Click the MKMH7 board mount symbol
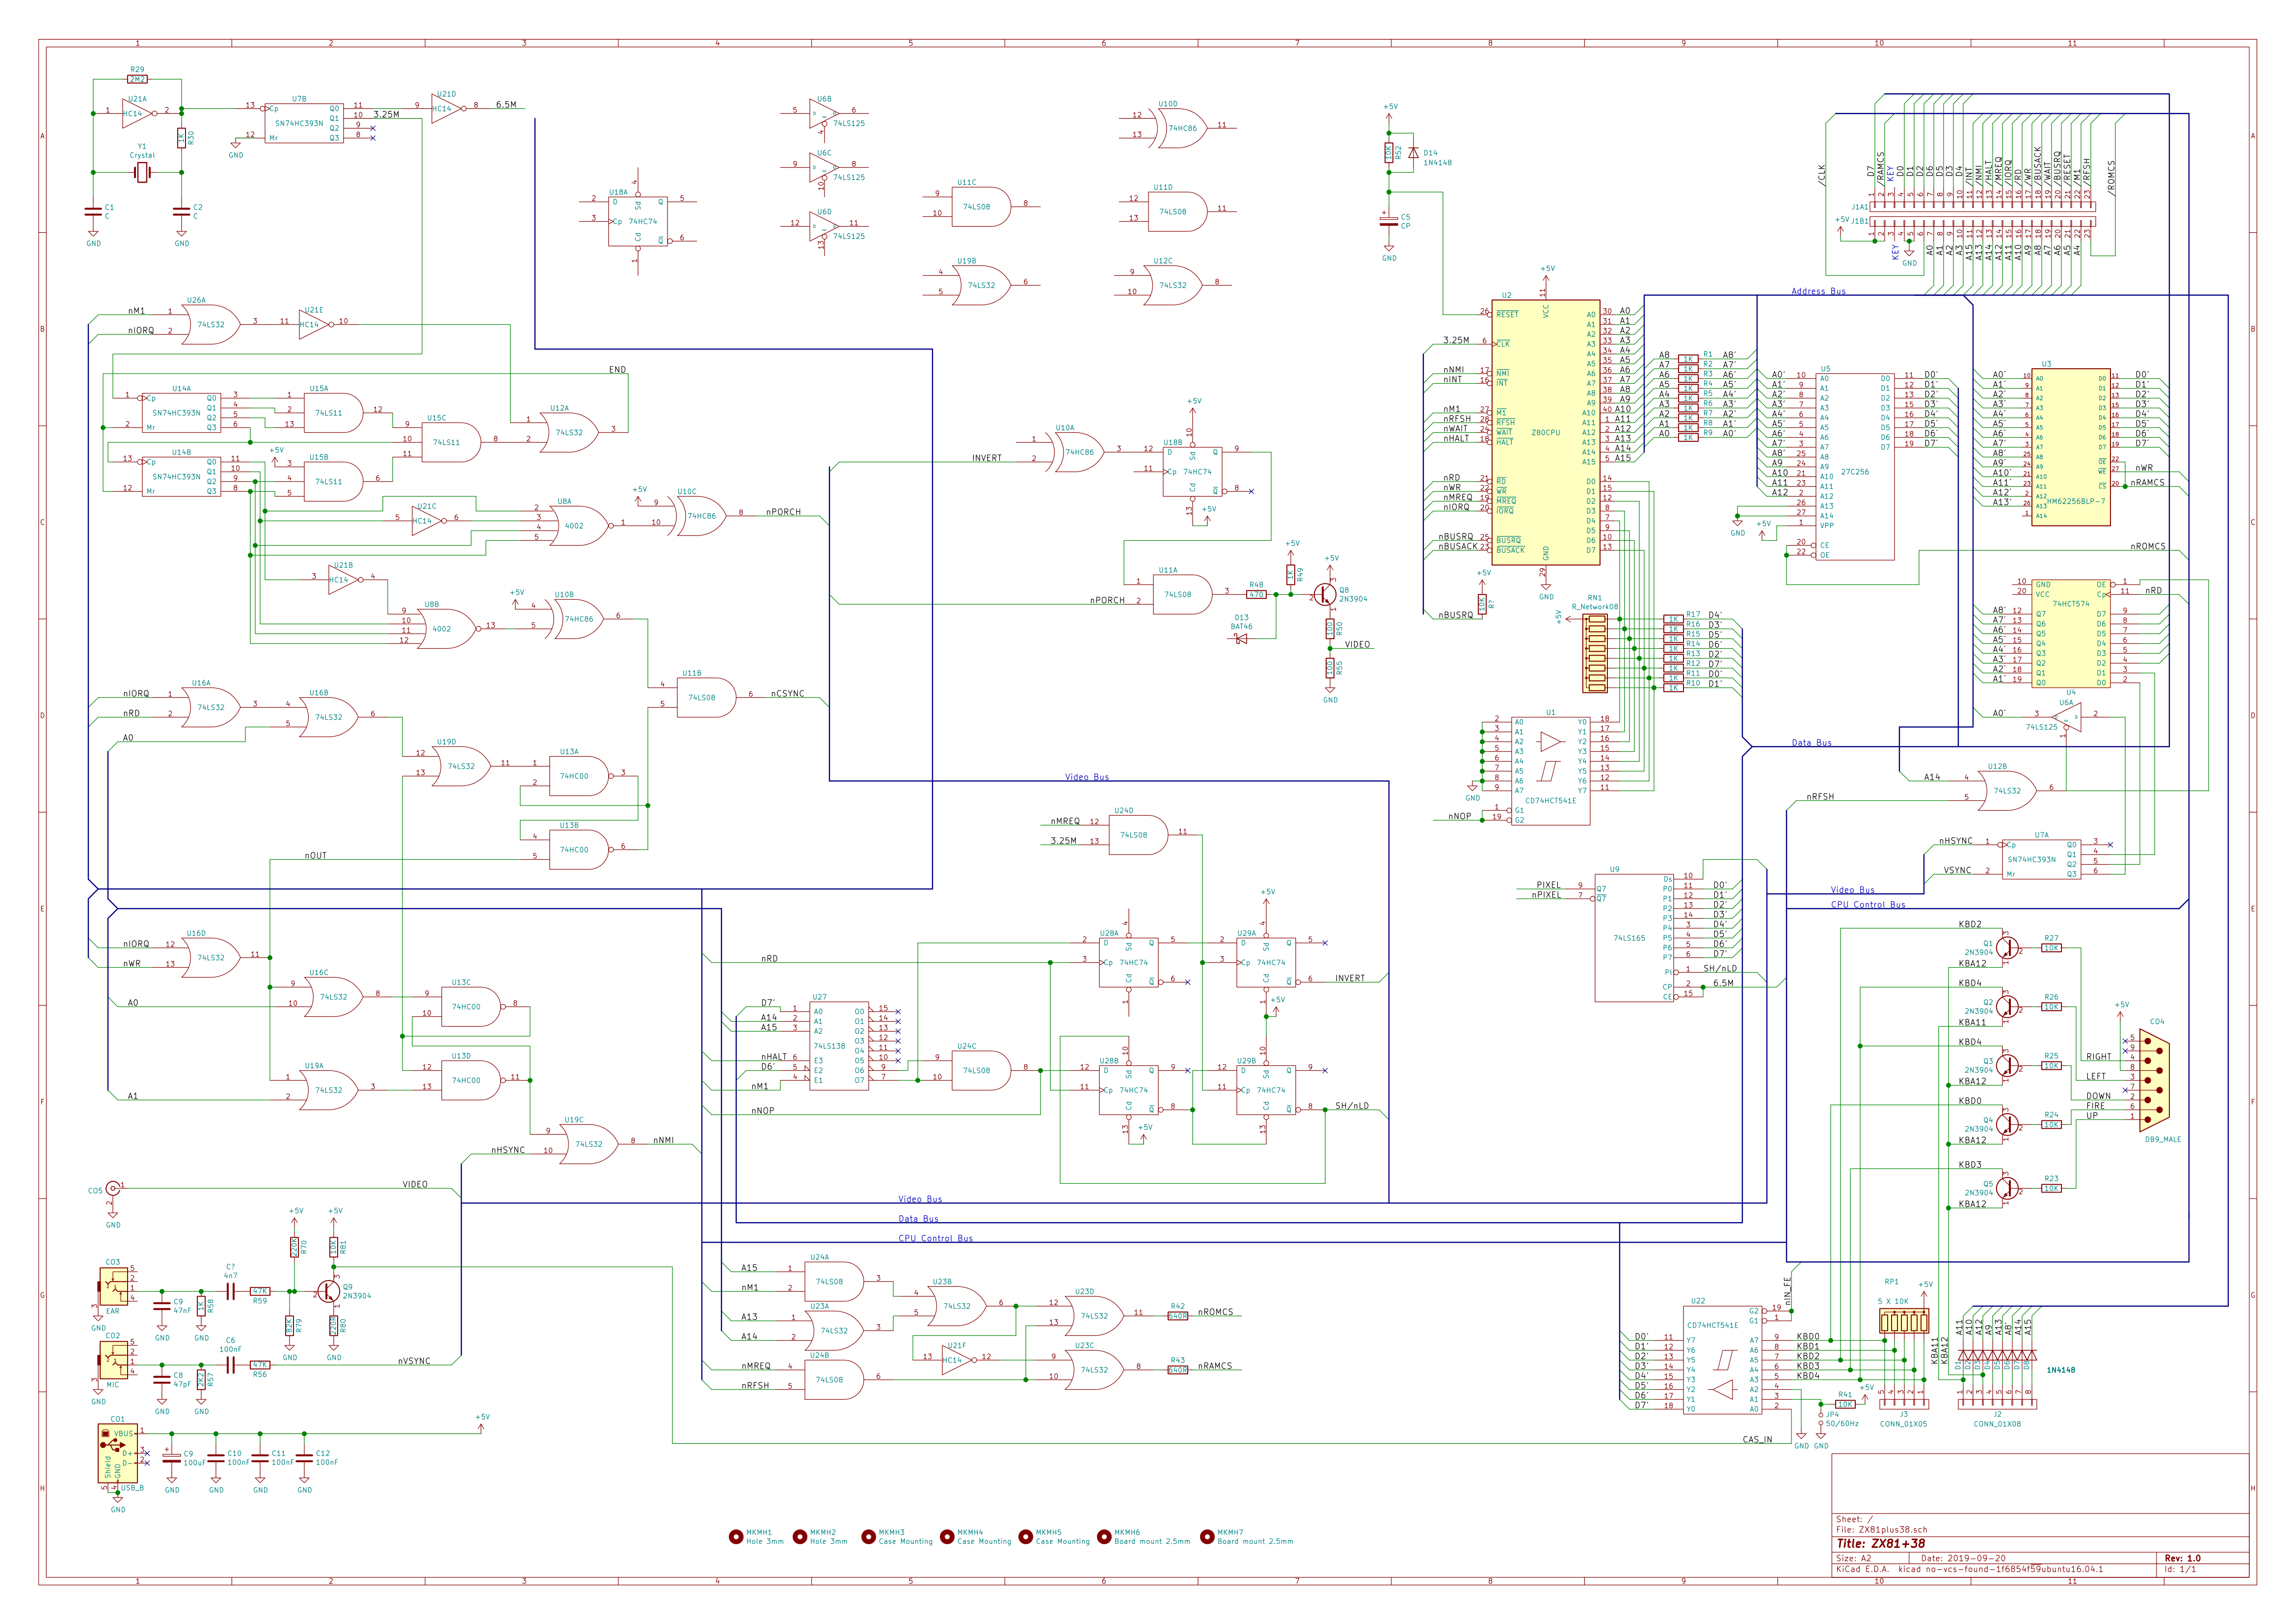 click(x=1207, y=1537)
